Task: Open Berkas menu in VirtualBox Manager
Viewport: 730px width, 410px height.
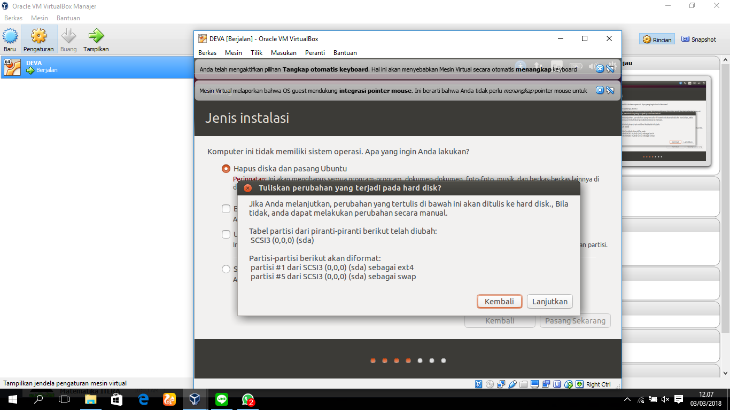Action: pos(13,18)
